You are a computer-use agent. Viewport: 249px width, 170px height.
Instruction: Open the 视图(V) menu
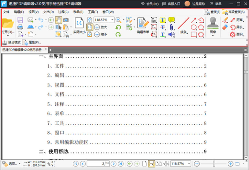tap(33, 12)
